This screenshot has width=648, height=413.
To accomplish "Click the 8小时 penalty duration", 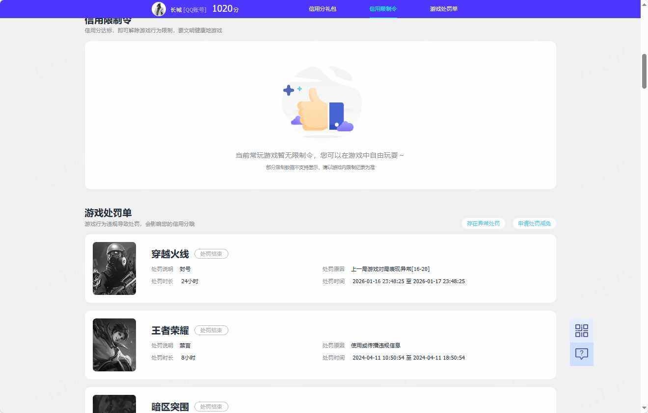I will click(188, 358).
